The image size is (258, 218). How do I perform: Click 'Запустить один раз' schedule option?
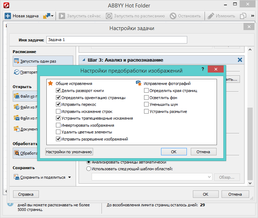coord(43,61)
